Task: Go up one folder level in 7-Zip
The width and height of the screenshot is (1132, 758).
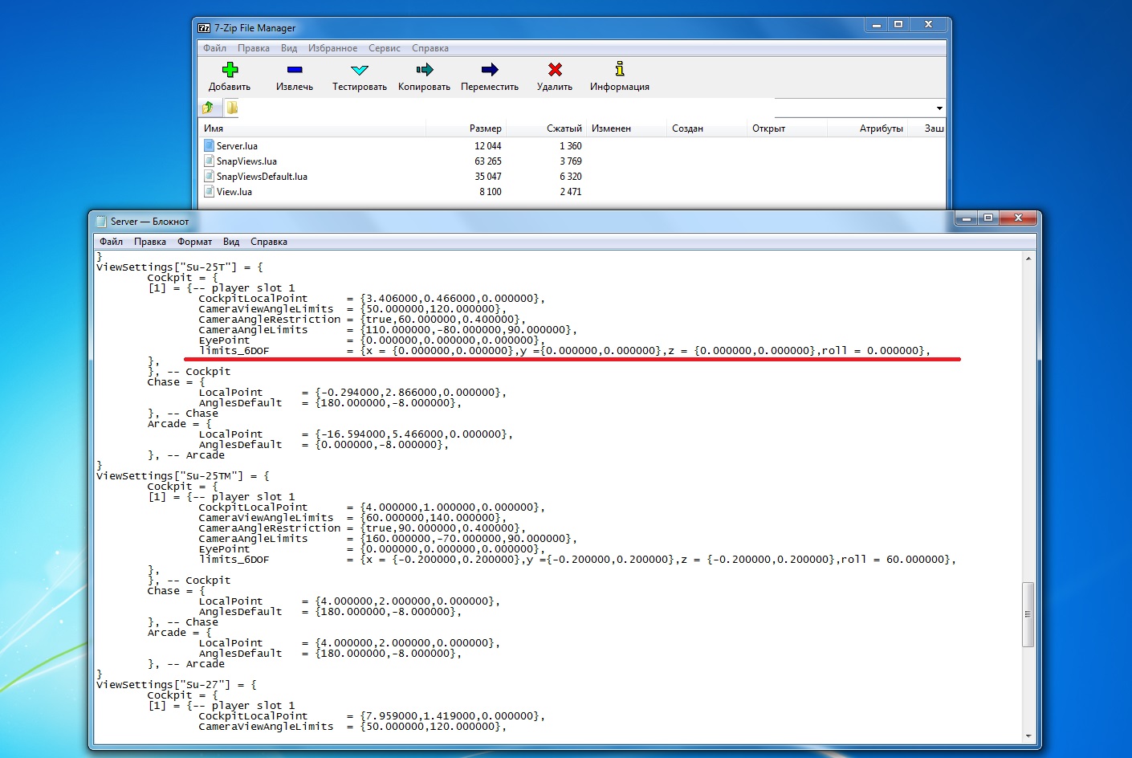Action: click(209, 108)
